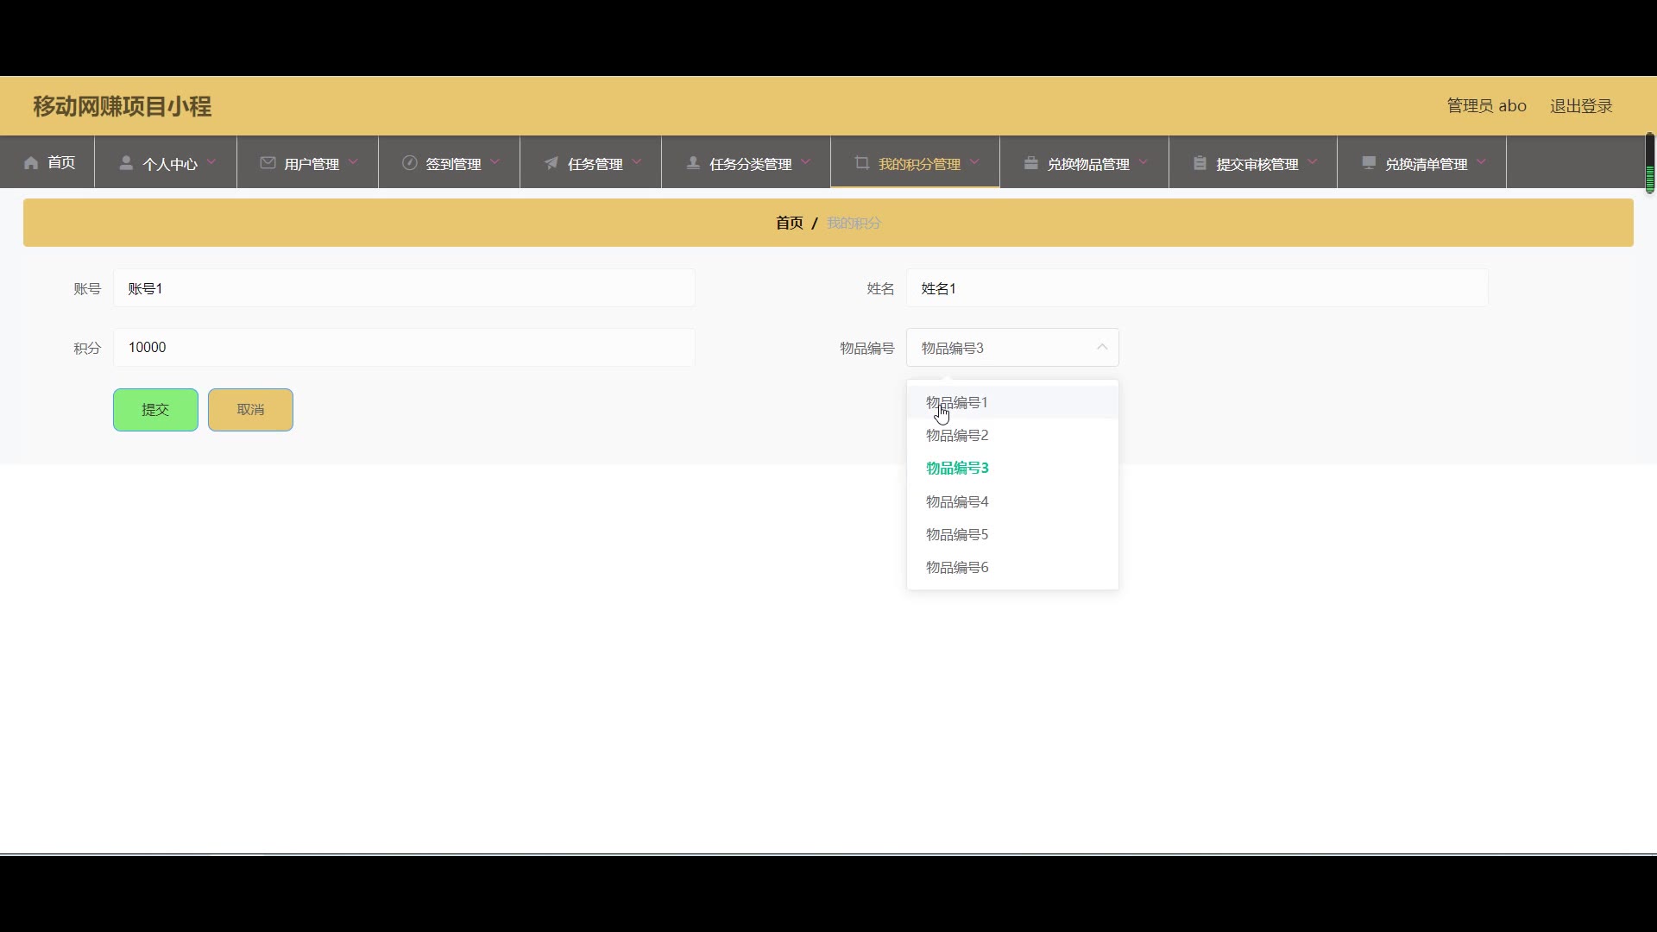Viewport: 1657px width, 932px height.
Task: Expand the 兑换清单管理 chevron arrow
Action: [1481, 162]
